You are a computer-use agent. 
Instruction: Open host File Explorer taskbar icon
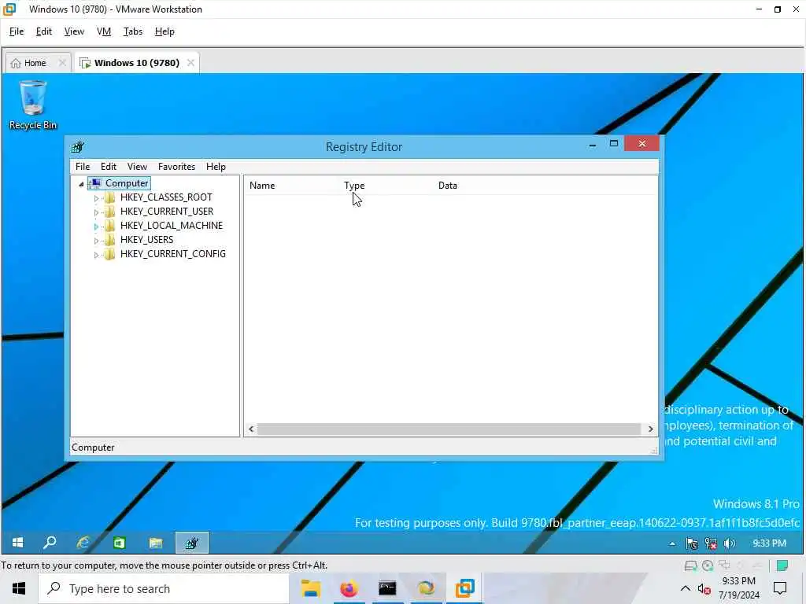pyautogui.click(x=311, y=588)
